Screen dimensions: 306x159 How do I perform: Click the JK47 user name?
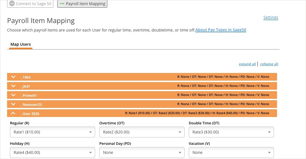[26, 86]
